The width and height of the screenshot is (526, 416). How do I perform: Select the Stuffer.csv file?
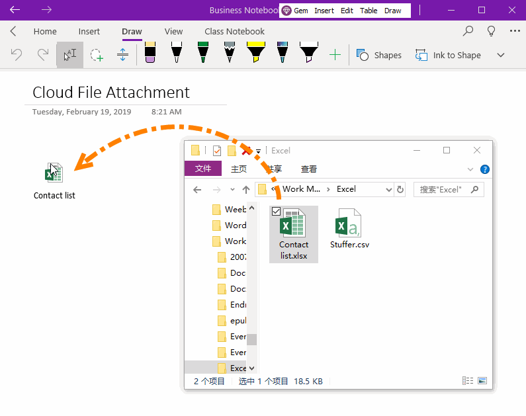(x=349, y=229)
